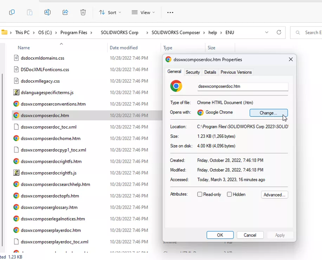322x260 pixels.
Task: Click the folder icon in the address bar
Action: (6, 32)
